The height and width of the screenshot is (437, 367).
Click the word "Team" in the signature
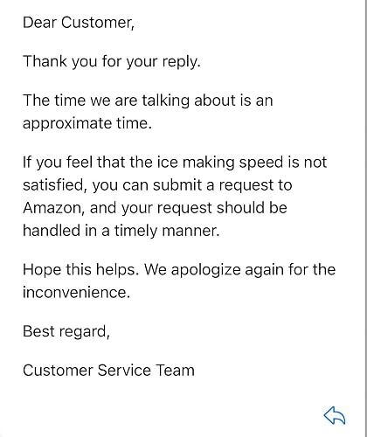[x=176, y=371]
